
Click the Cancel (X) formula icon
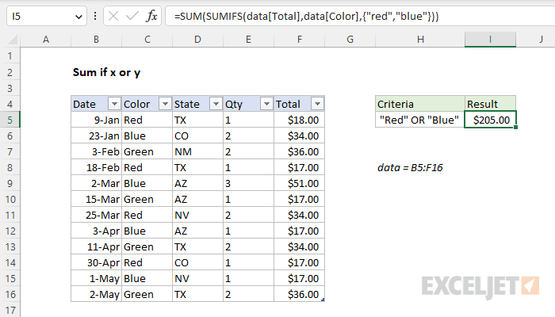[x=113, y=17]
